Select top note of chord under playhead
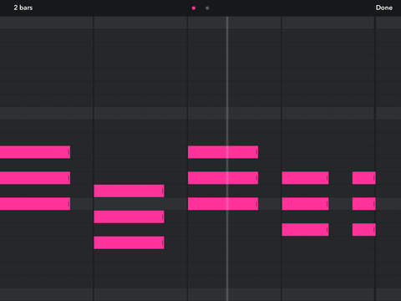 (223, 152)
